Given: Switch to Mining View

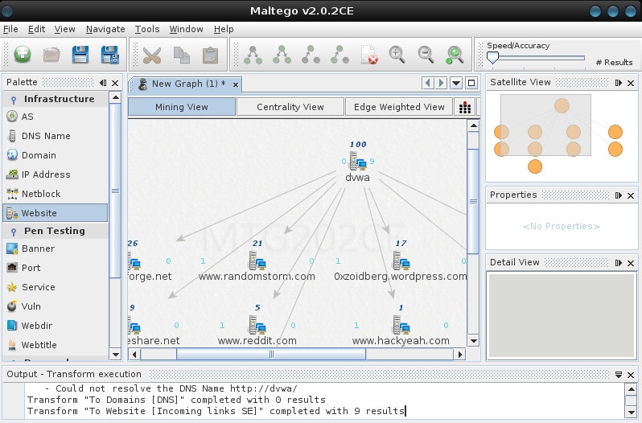Looking at the screenshot, I should pyautogui.click(x=182, y=107).
